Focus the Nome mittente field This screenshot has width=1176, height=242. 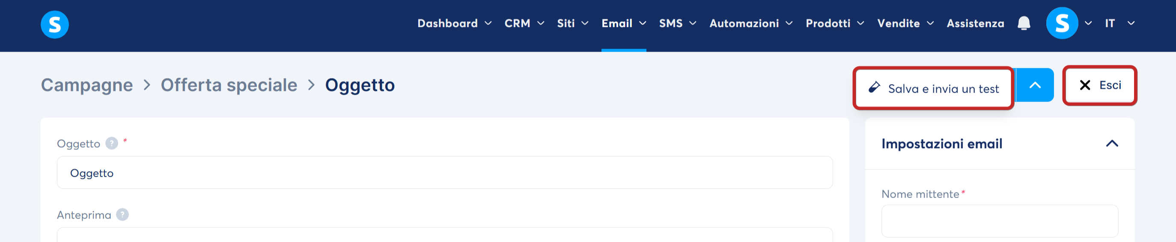click(999, 221)
